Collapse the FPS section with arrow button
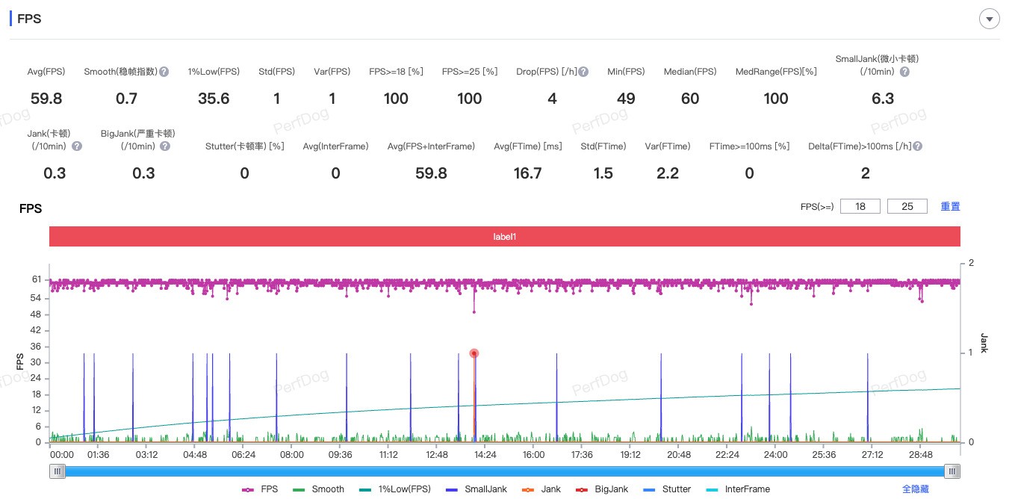1012x499 pixels. pyautogui.click(x=990, y=19)
